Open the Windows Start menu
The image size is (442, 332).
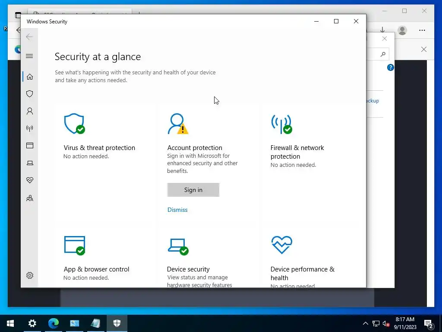coord(10,323)
